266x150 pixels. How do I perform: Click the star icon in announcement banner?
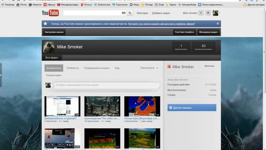click(x=45, y=24)
